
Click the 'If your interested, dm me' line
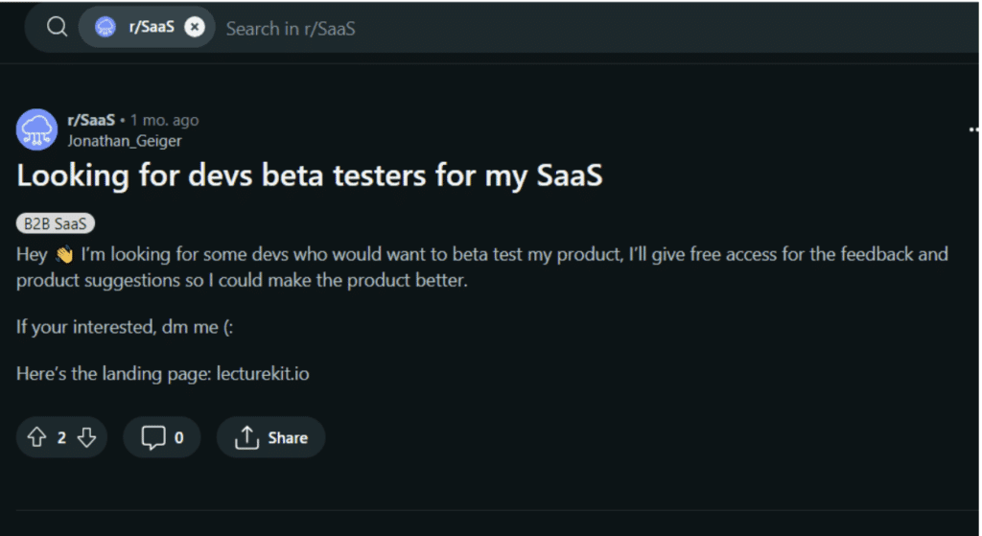[109, 326]
